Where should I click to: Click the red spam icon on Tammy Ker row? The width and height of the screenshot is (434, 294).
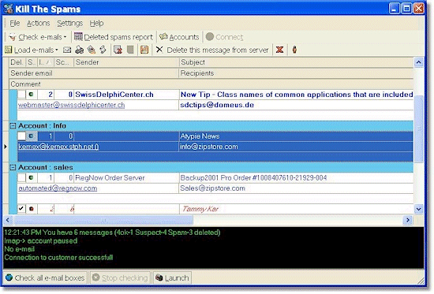click(x=32, y=209)
